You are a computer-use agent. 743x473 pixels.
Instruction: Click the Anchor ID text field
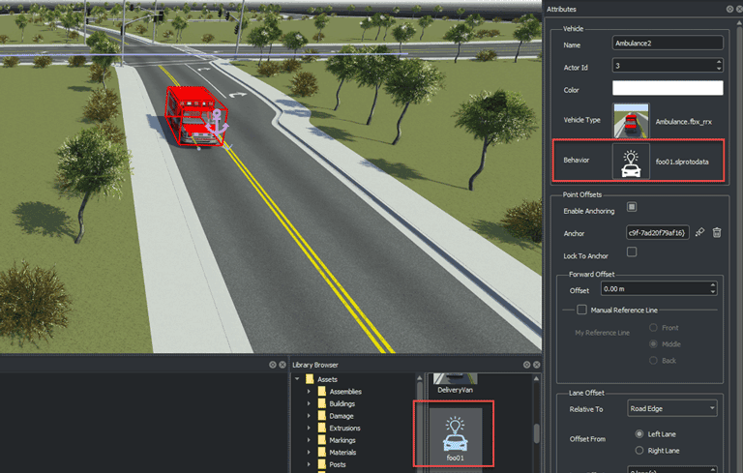click(x=657, y=233)
